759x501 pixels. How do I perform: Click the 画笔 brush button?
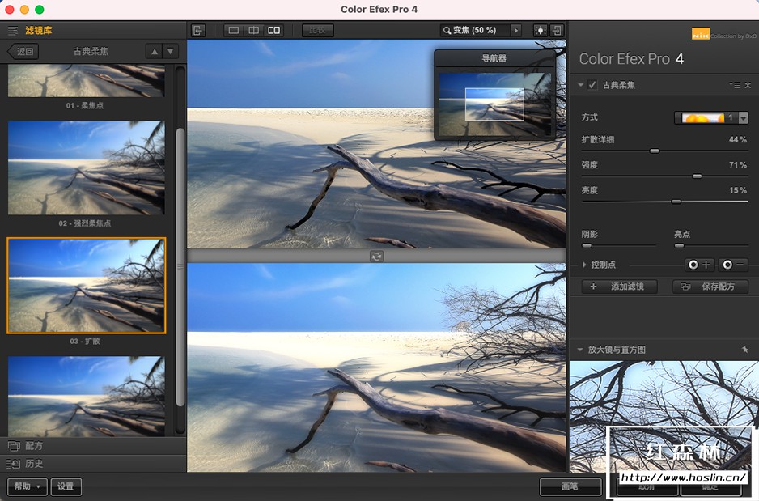click(570, 486)
